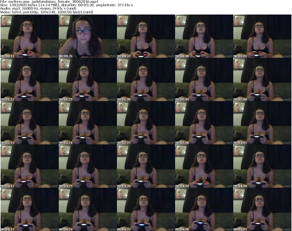Open the thumbnail stamped 00:01:49
The image size is (292, 231).
click(204, 79)
